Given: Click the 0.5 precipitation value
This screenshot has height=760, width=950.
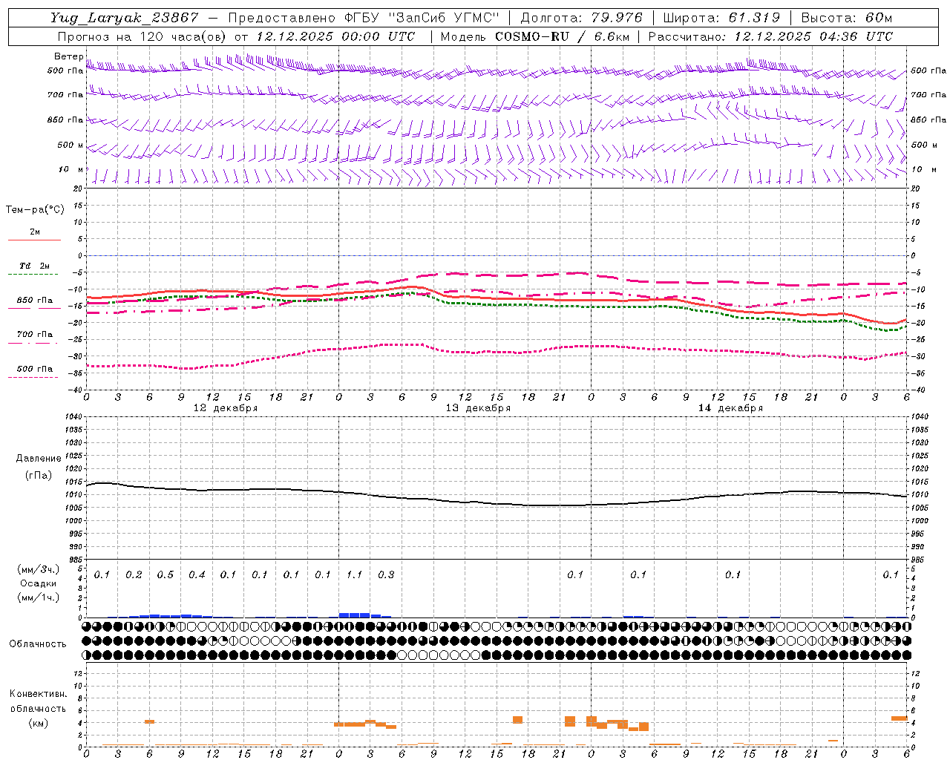Looking at the screenshot, I should pyautogui.click(x=166, y=574).
